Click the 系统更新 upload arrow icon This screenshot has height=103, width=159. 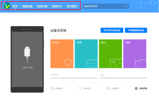click(x=108, y=88)
